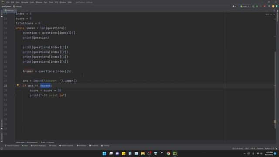Click the Run icon beside the configuration dropdown
Screen dimensions: 279x157
point(253,6)
